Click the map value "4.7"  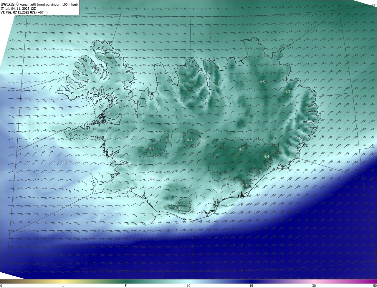[217, 83]
